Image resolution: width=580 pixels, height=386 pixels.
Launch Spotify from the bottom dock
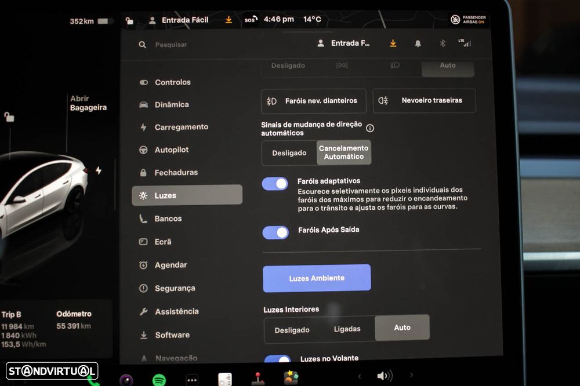[x=159, y=380]
